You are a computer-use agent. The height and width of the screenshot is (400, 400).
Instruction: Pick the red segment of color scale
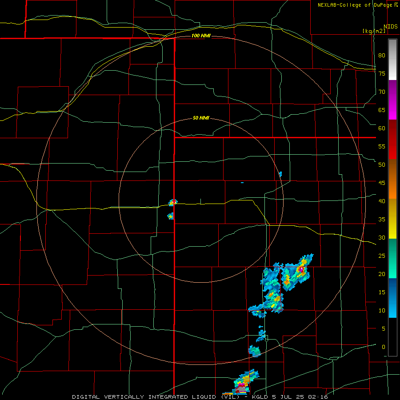[392, 140]
